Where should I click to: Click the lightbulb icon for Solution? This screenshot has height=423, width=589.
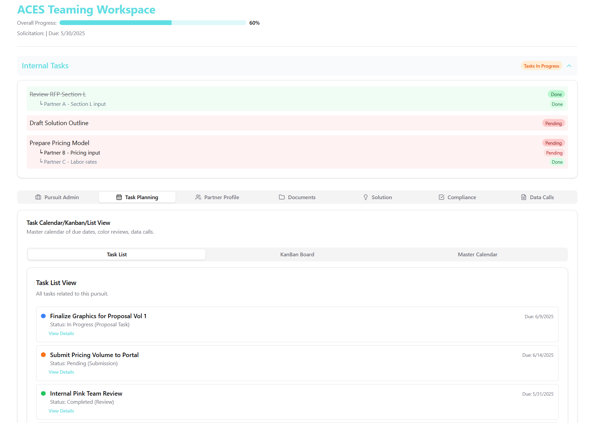coord(366,197)
